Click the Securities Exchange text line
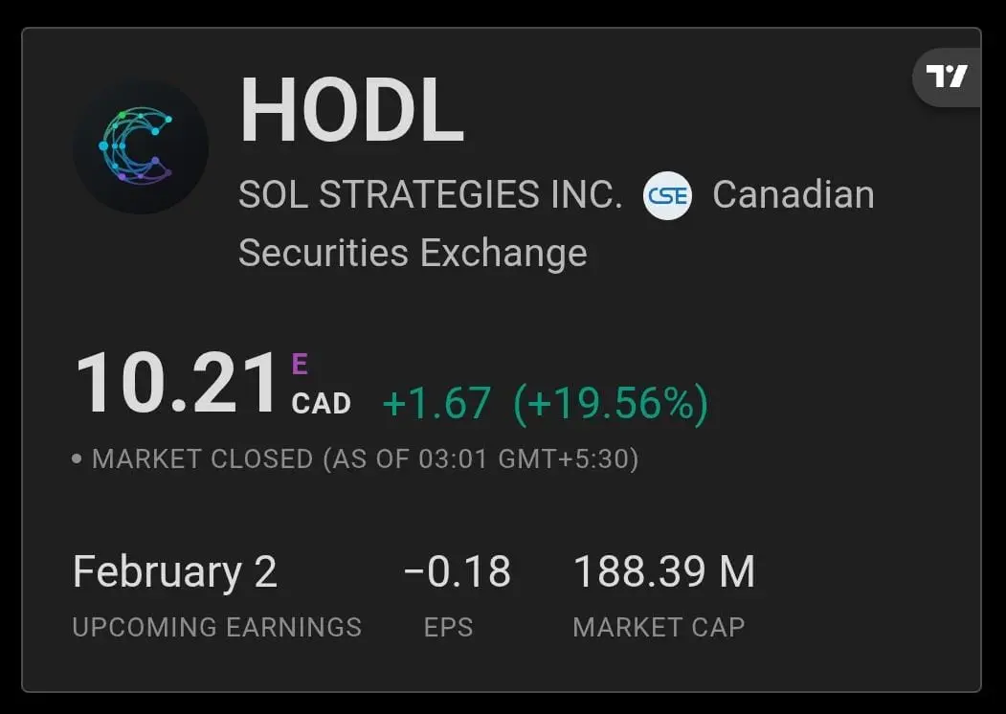The width and height of the screenshot is (1006, 714). coord(414,253)
